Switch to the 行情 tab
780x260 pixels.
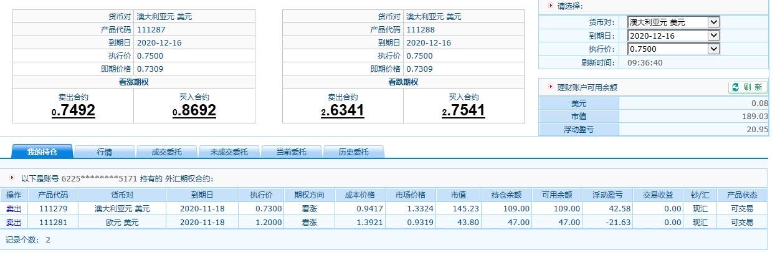click(104, 152)
